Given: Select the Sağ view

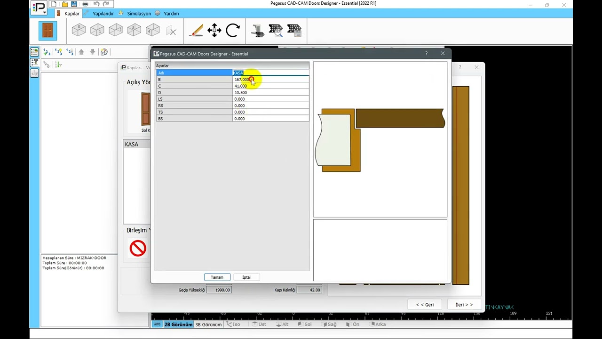Looking at the screenshot, I should pos(329,324).
